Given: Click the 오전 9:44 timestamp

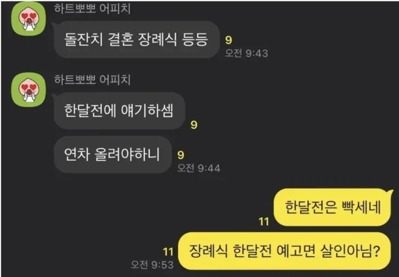Looking at the screenshot, I should click(199, 168).
